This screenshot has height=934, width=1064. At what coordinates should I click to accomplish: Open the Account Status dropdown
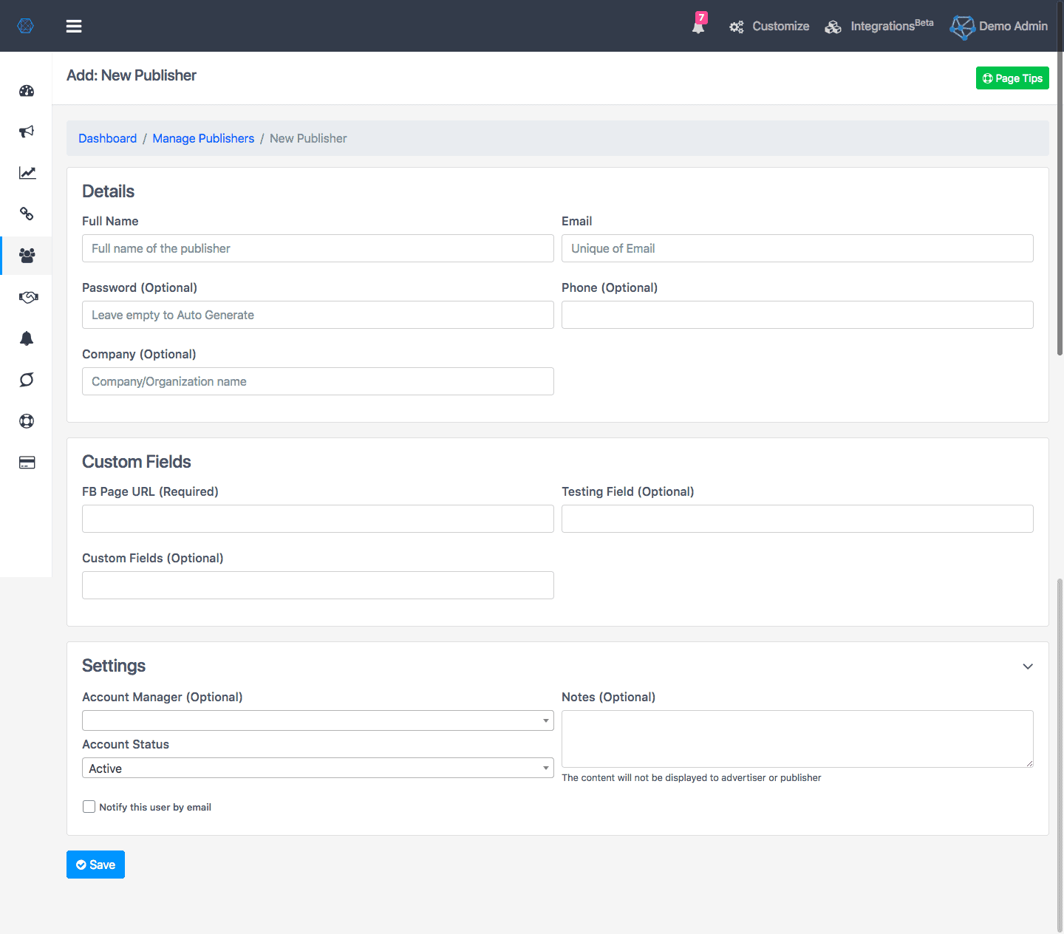click(x=318, y=768)
